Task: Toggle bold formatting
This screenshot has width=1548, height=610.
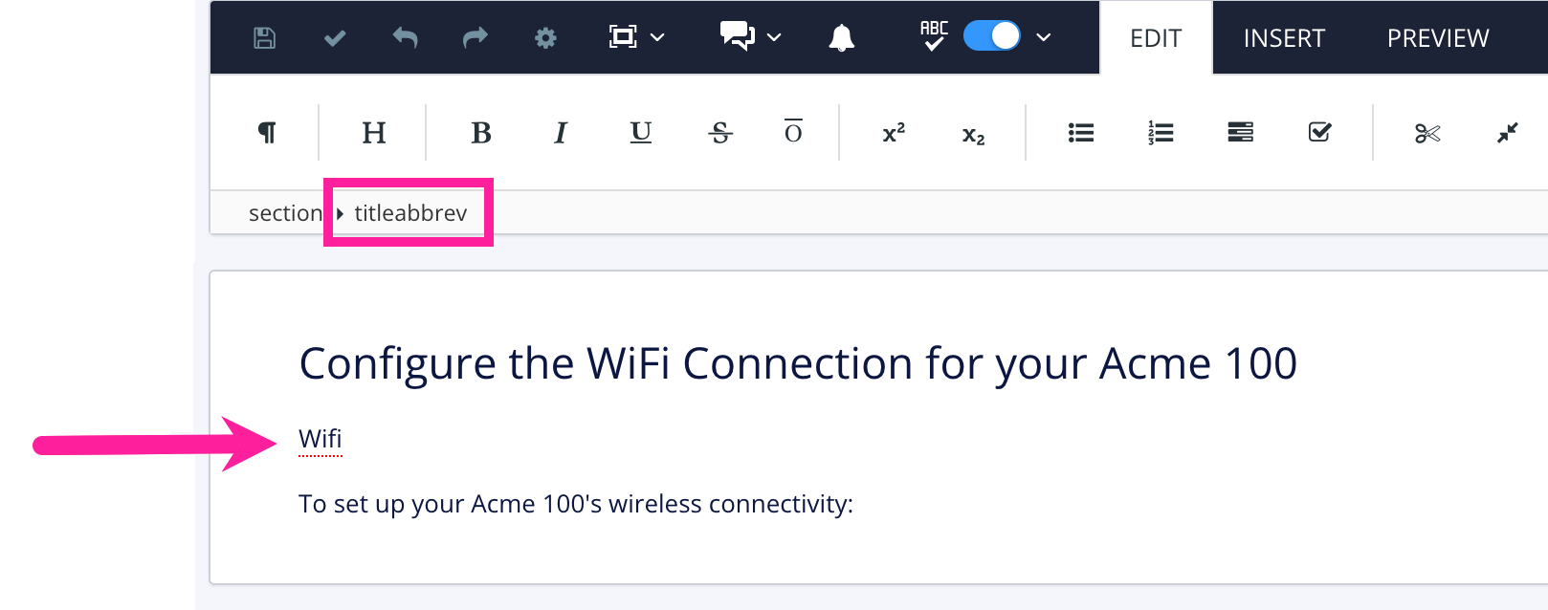Action: (x=481, y=133)
